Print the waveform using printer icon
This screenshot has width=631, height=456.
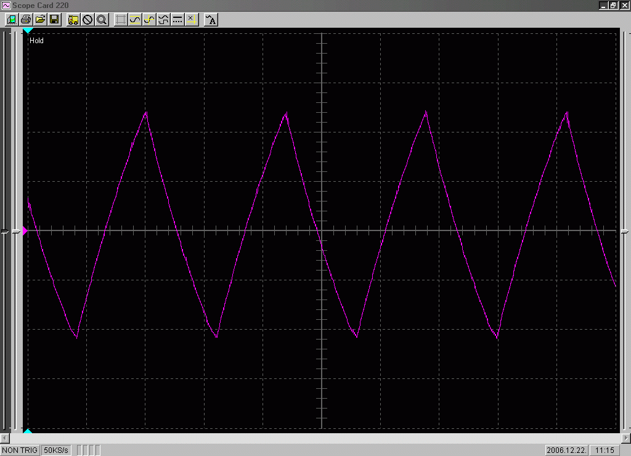[x=26, y=19]
